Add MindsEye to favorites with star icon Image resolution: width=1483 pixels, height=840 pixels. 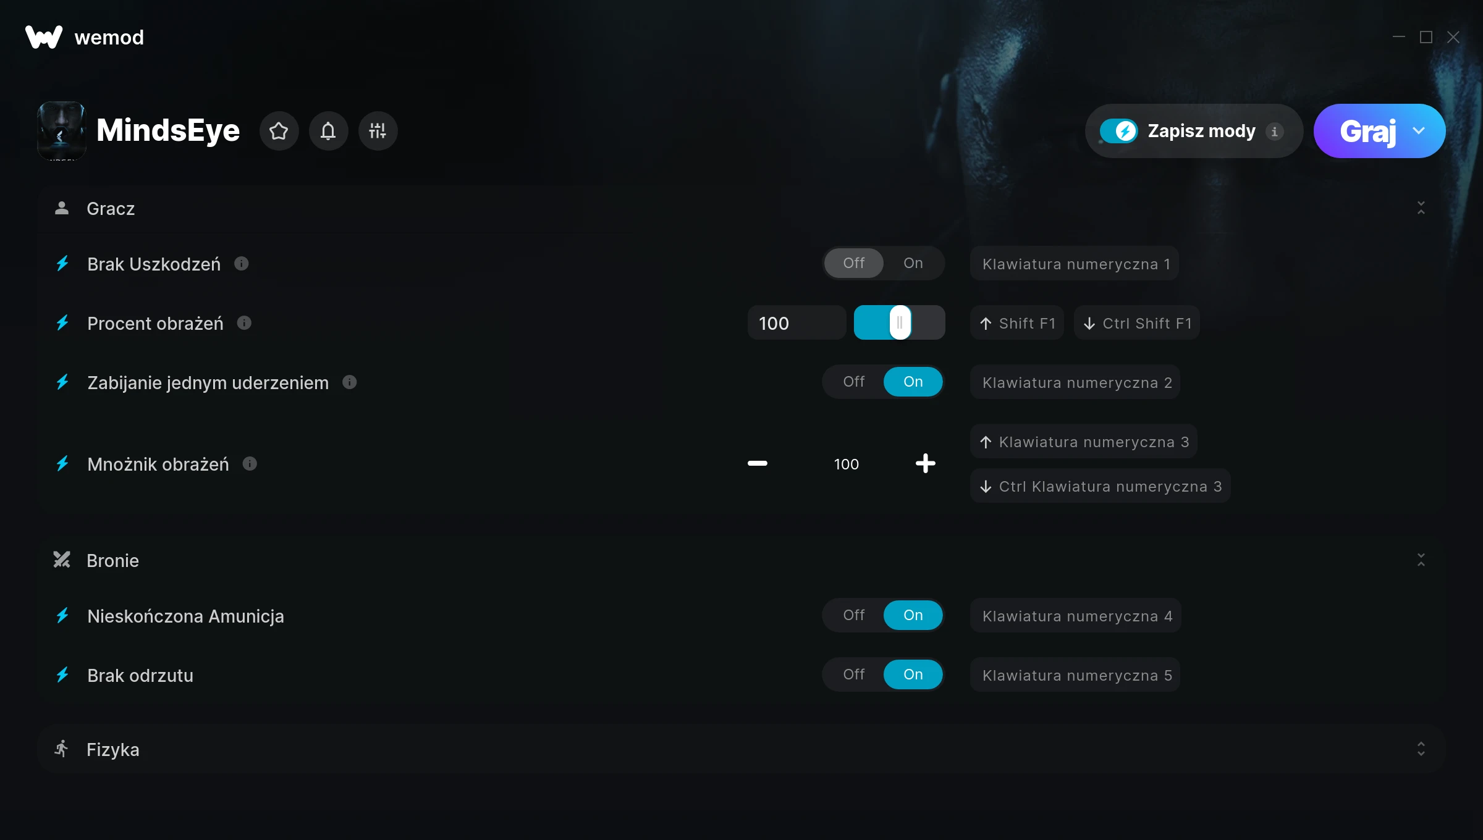point(279,131)
